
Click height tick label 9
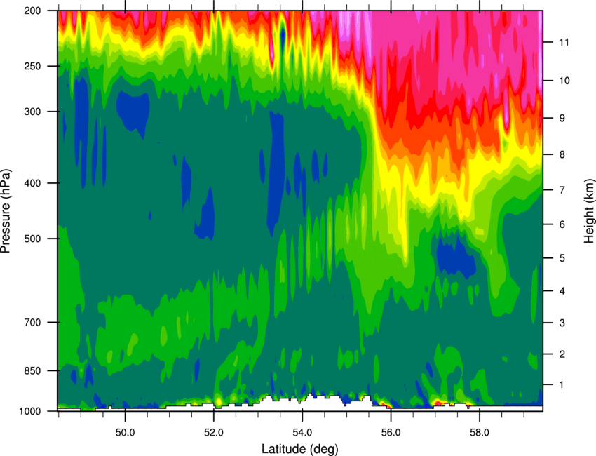(562, 118)
